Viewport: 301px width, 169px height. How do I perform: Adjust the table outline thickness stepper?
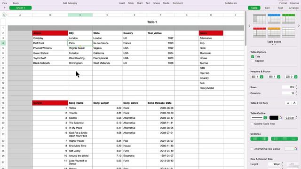(296, 118)
